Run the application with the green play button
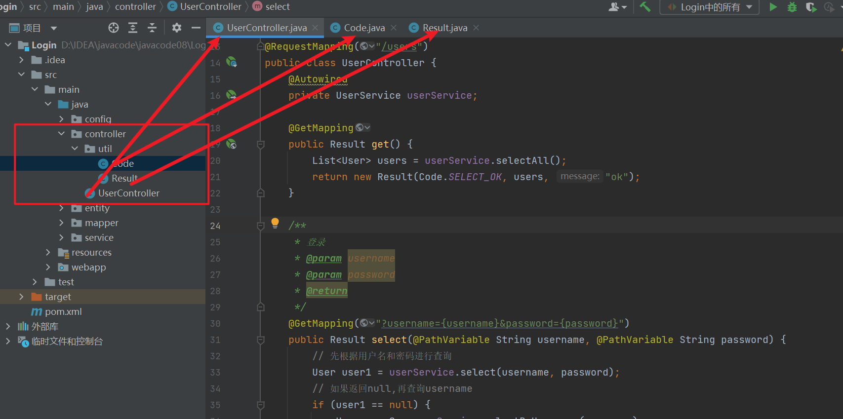 point(773,7)
